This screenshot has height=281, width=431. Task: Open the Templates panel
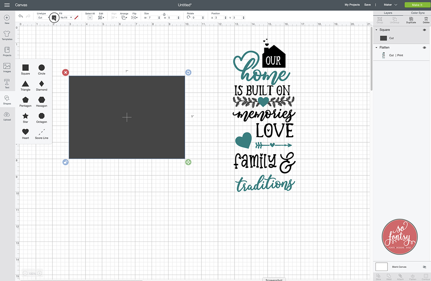pyautogui.click(x=7, y=35)
